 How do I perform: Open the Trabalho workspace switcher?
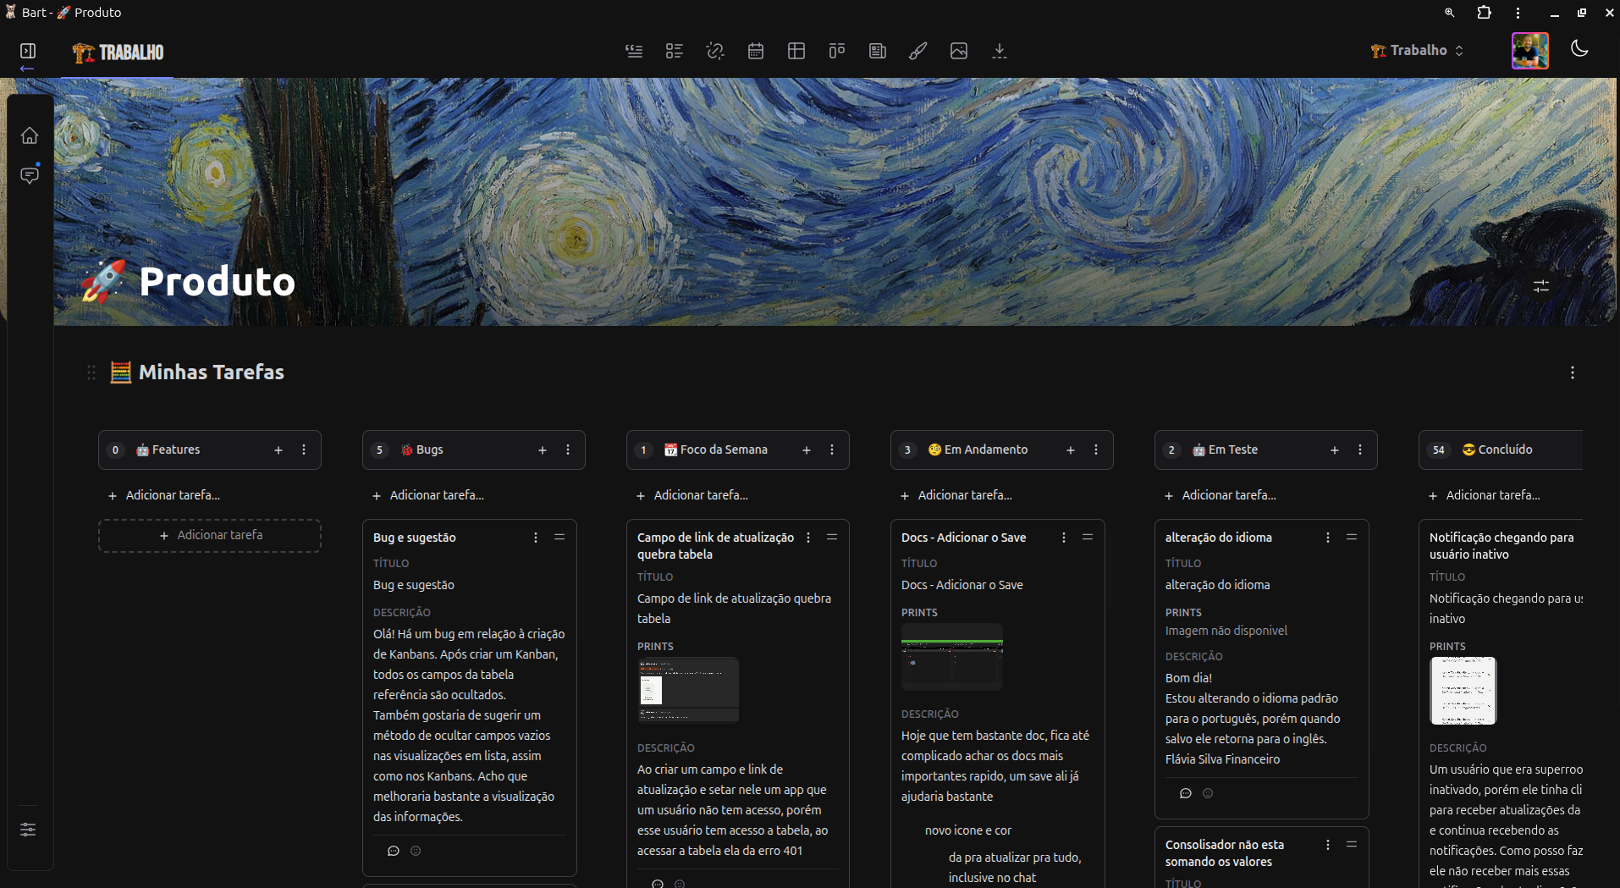coord(1417,50)
